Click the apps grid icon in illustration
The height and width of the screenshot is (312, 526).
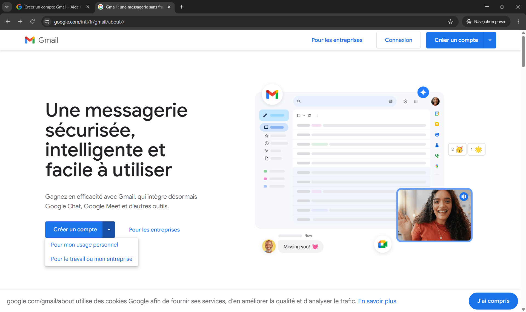[x=416, y=102]
